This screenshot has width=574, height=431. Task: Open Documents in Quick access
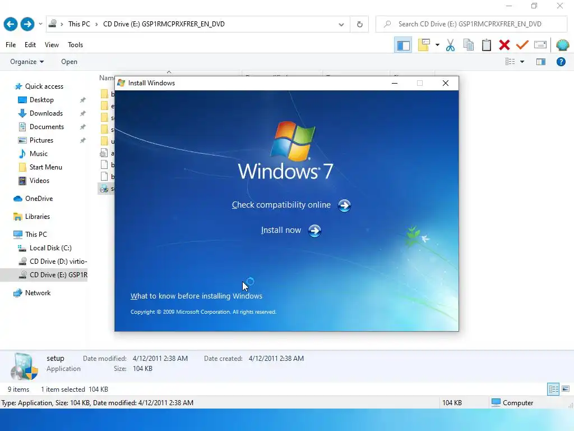47,127
